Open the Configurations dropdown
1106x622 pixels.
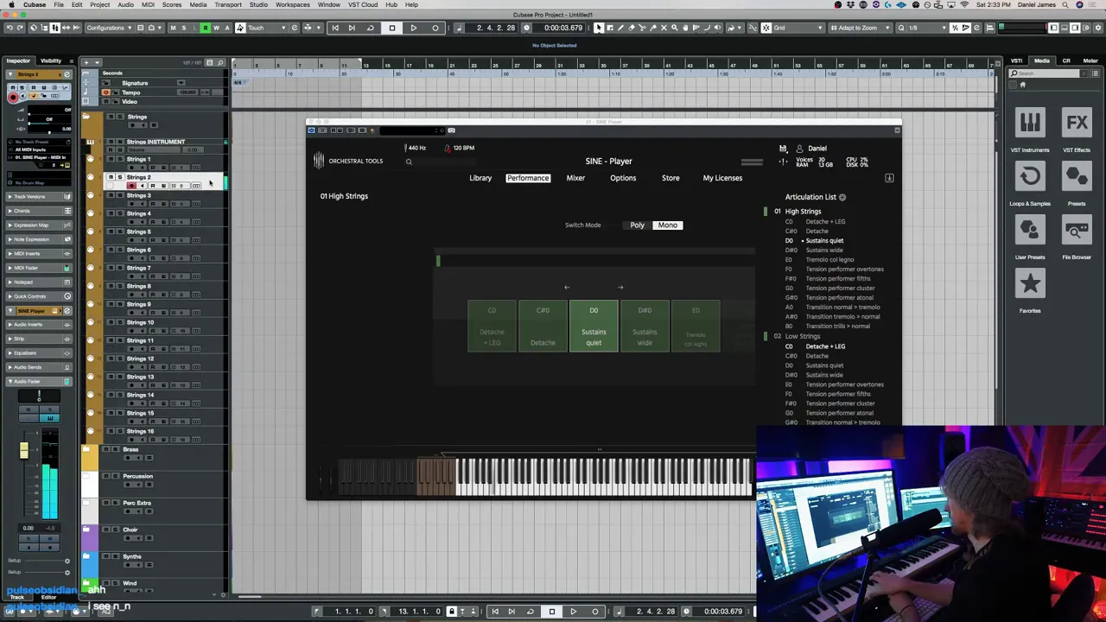tap(109, 28)
